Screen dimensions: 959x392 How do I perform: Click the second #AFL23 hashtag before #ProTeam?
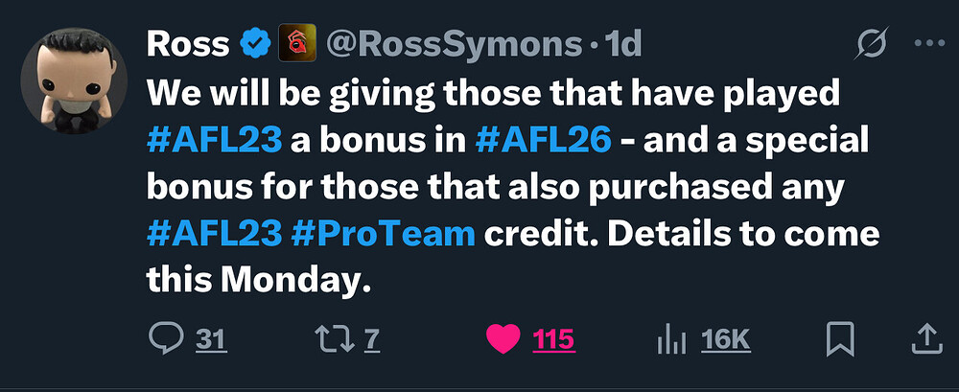[215, 235]
